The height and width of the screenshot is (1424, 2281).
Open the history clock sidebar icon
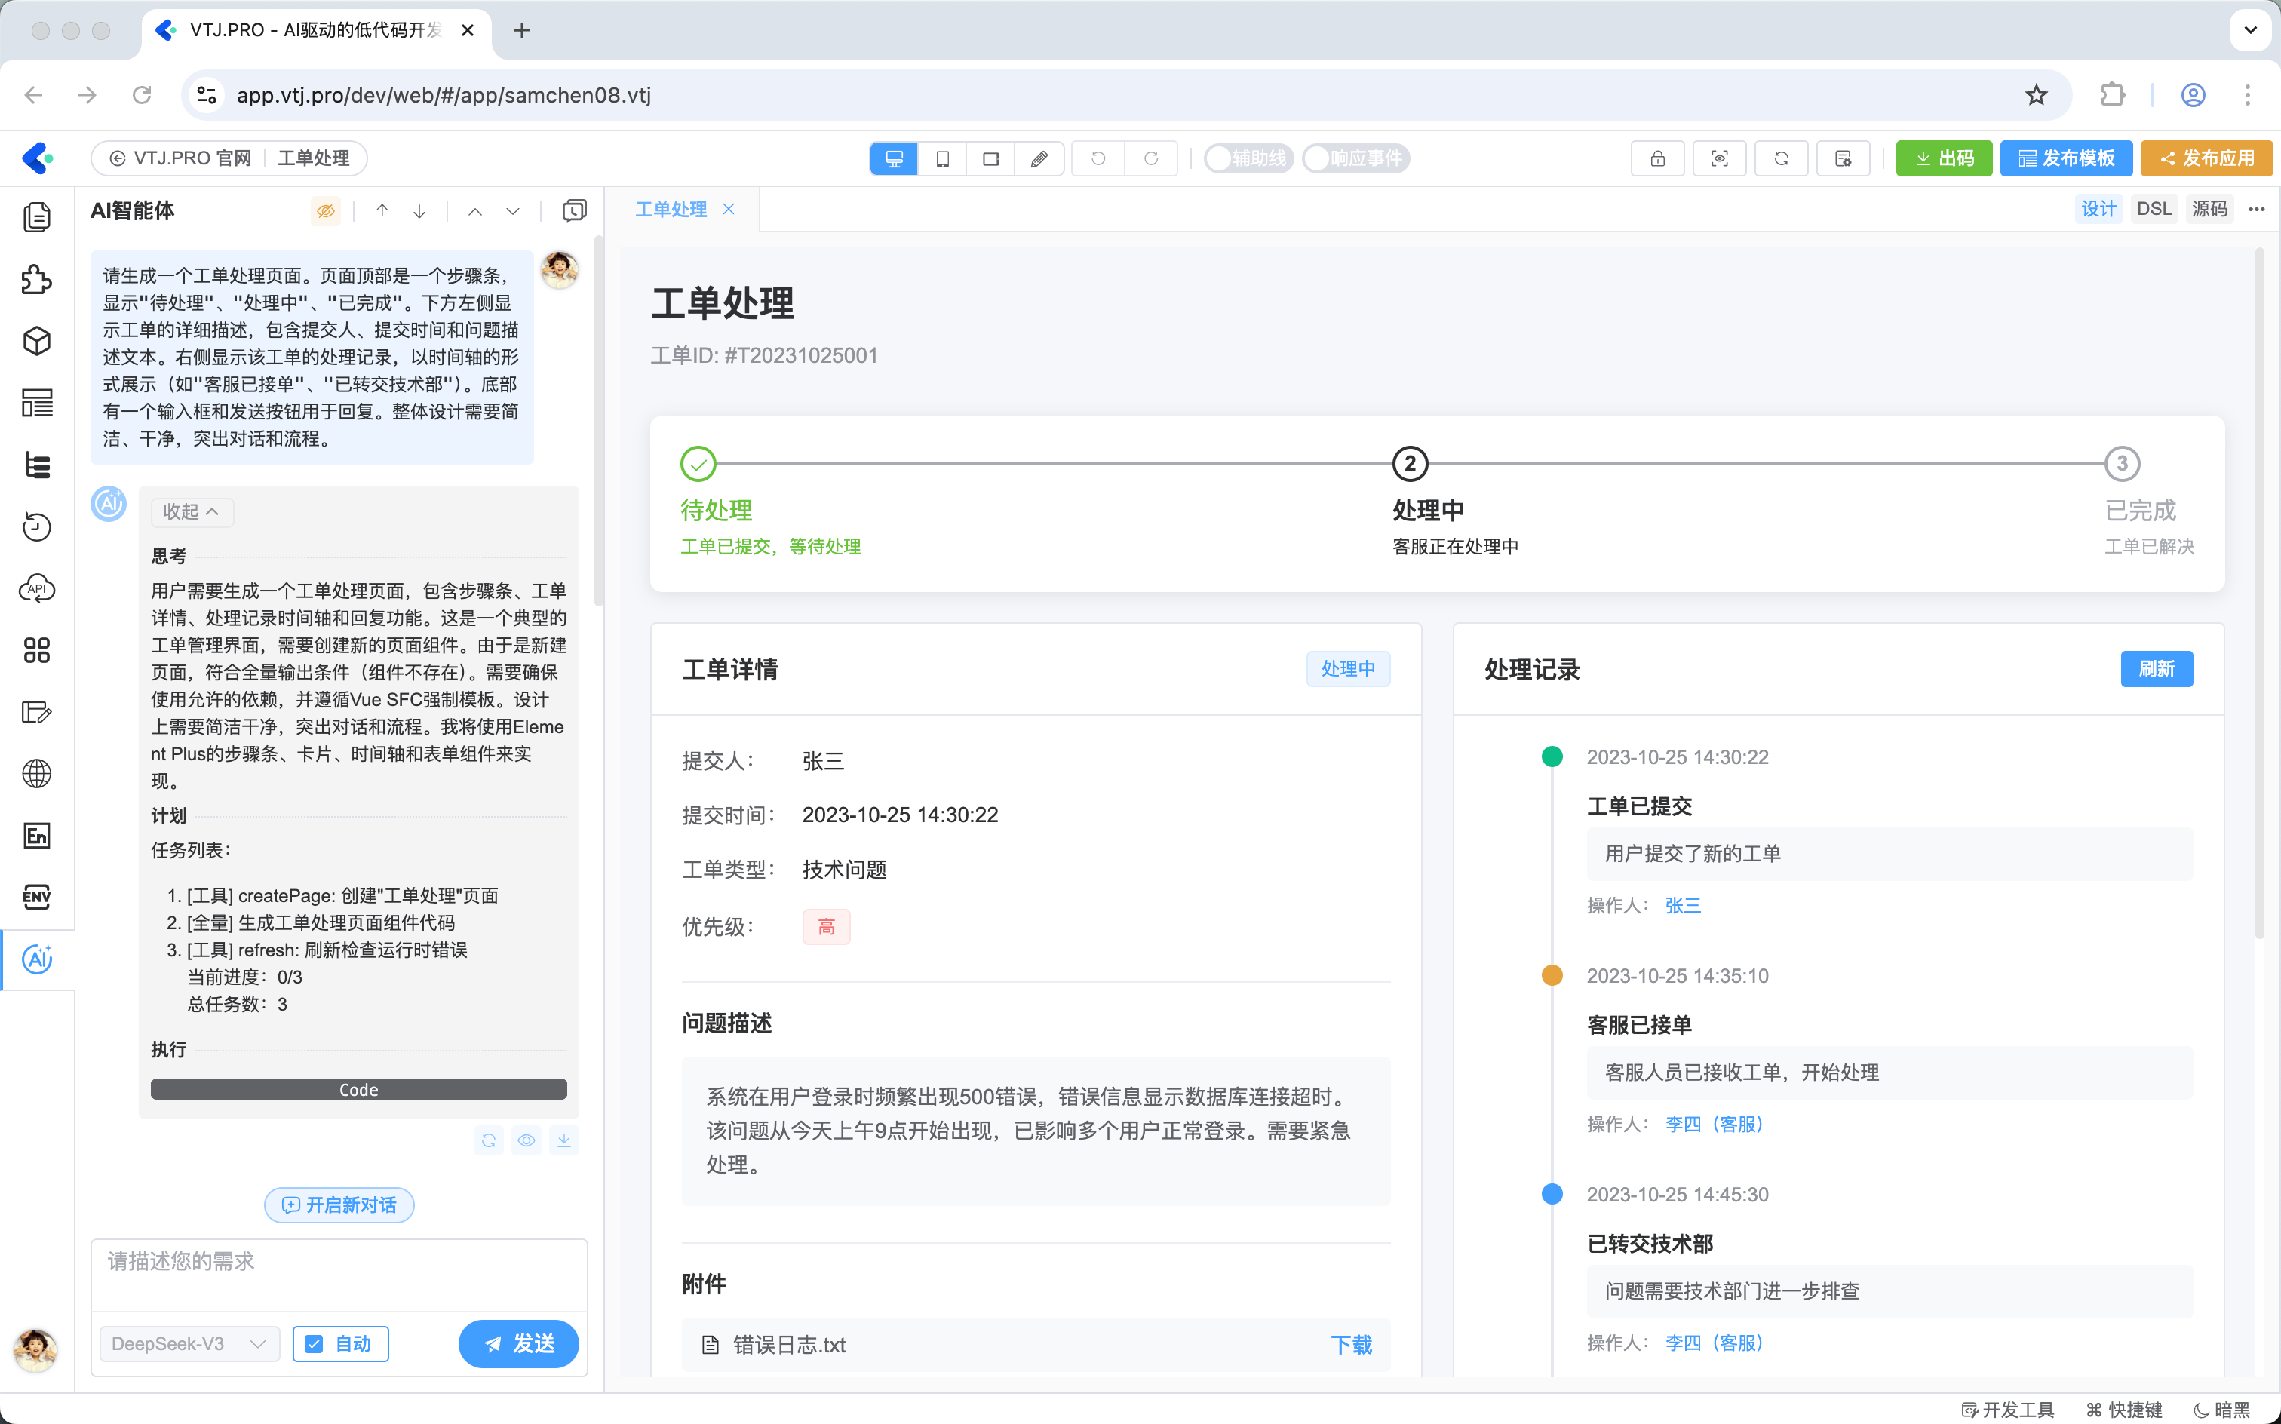point(37,526)
